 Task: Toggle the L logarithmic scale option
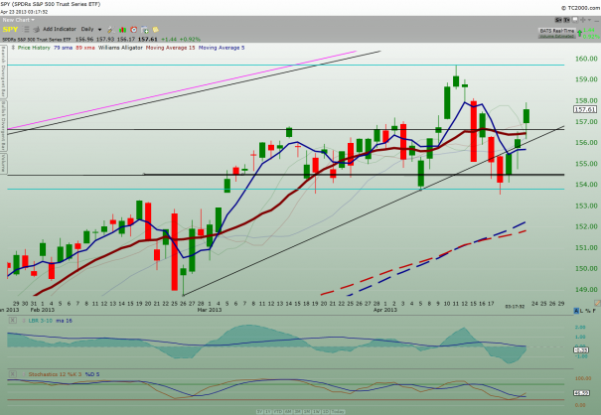(x=581, y=311)
